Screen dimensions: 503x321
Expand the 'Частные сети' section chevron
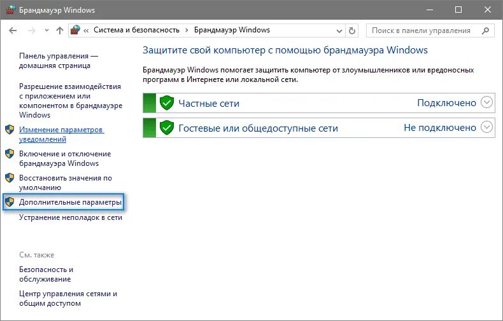[x=486, y=102]
